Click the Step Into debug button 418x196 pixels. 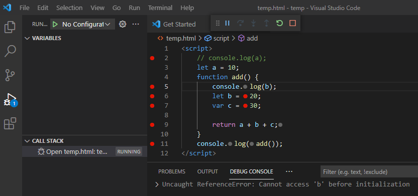[254, 23]
